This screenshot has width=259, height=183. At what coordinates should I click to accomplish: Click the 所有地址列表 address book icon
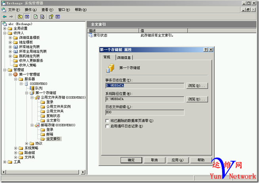pyautogui.click(x=15, y=47)
